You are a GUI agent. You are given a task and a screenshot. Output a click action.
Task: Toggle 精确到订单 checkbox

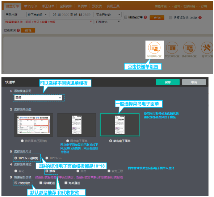pos(126,17)
